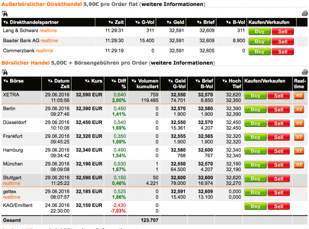This screenshot has width=309, height=229.
Task: Sort direct trading table by Zeit
Action: click(x=116, y=22)
